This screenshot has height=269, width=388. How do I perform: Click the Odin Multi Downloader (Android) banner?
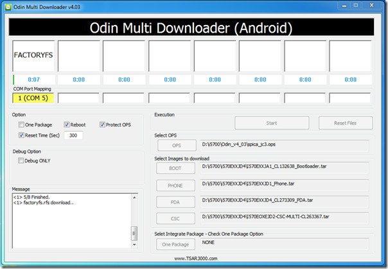coord(191,27)
